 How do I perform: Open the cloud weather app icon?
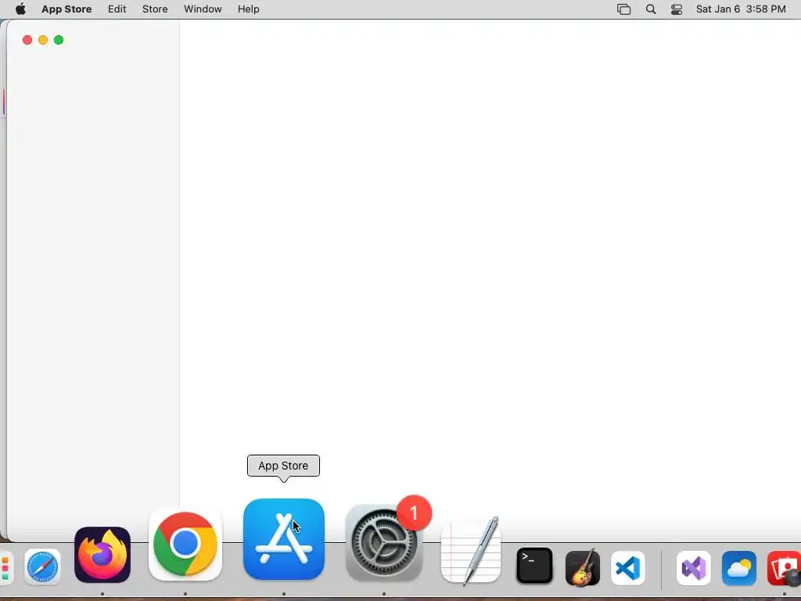(738, 568)
